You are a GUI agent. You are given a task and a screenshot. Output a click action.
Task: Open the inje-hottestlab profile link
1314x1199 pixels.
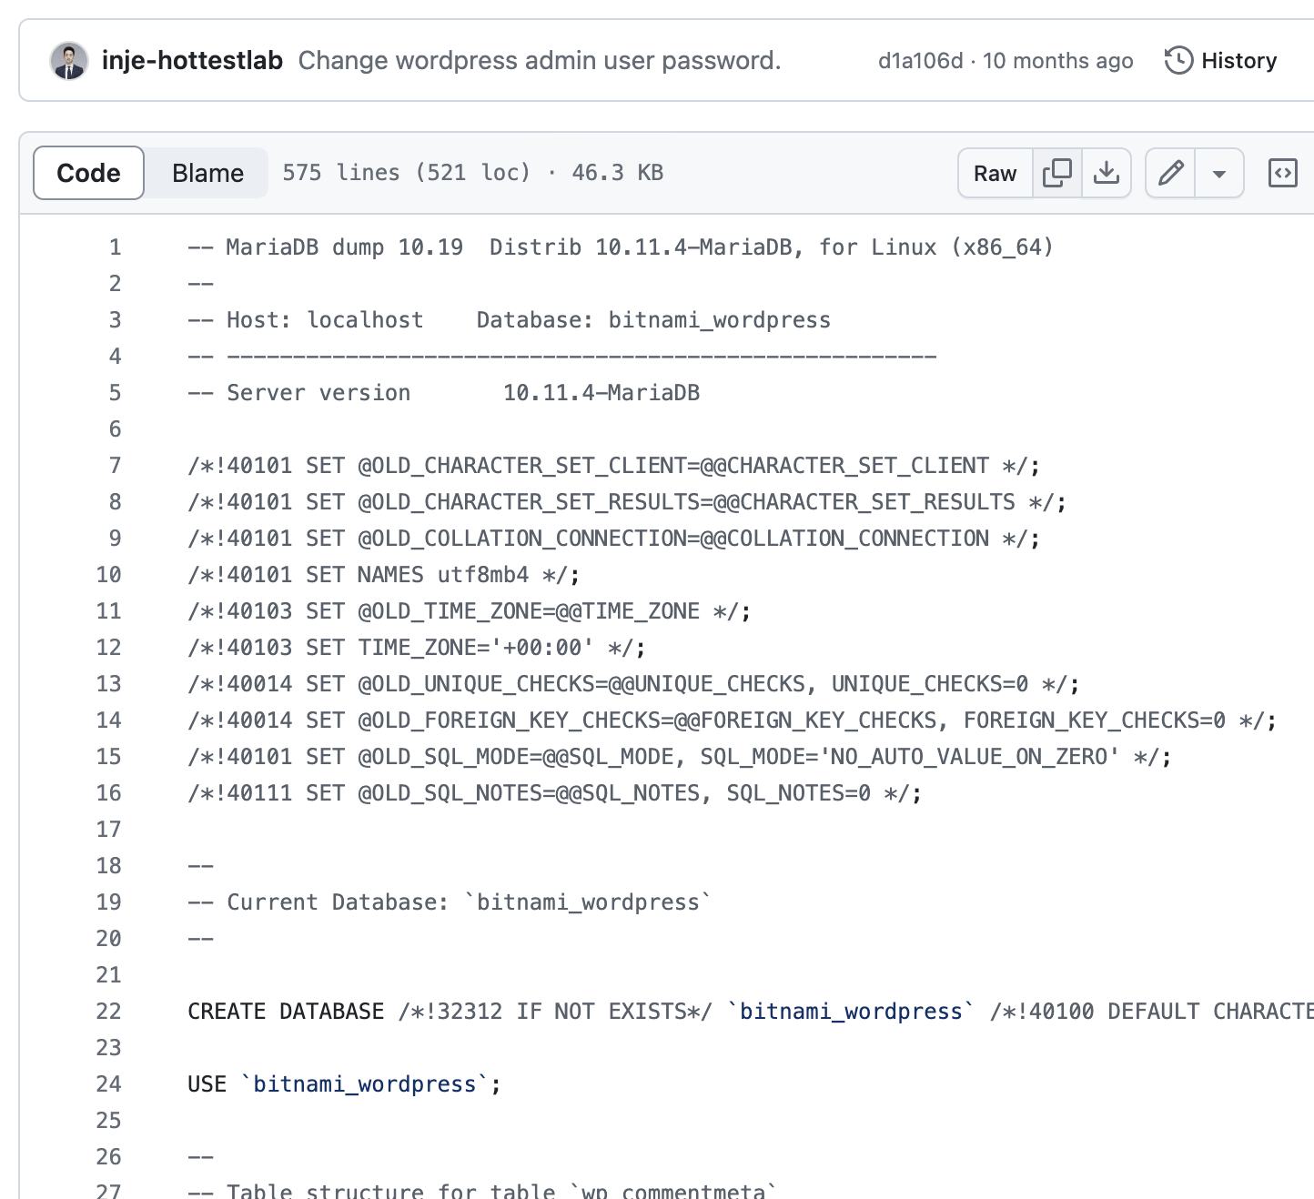[x=192, y=61]
